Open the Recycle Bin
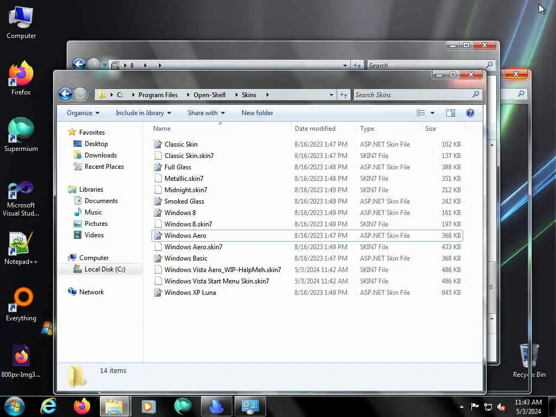The image size is (556, 417). 529,361
